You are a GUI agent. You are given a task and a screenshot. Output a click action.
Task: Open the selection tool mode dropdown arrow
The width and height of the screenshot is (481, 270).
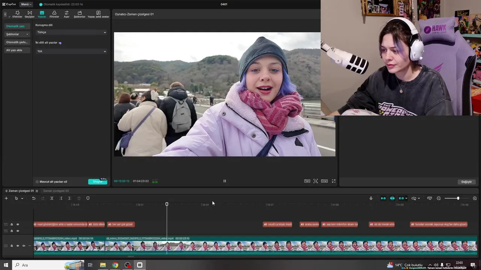click(22, 198)
